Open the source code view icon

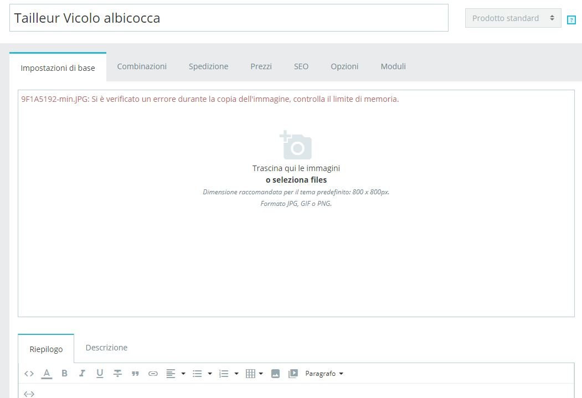click(29, 374)
